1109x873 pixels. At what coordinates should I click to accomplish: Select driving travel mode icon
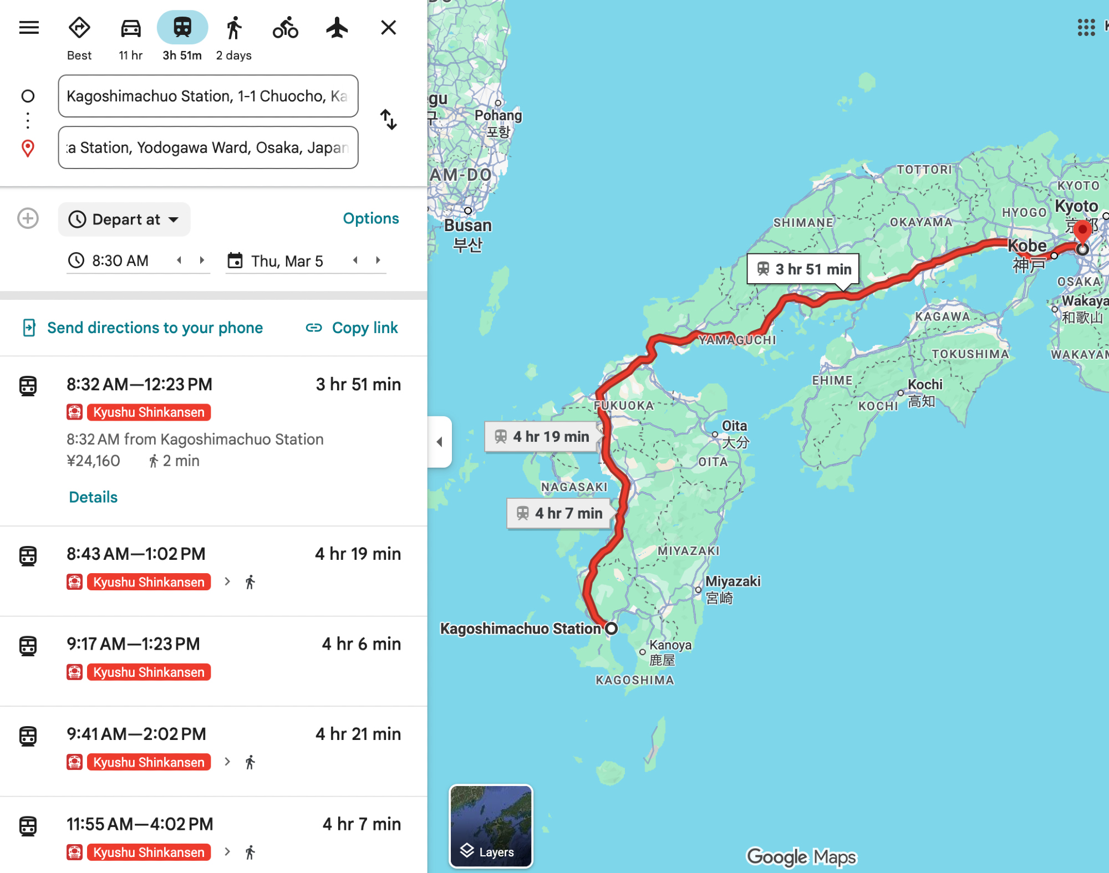click(131, 28)
